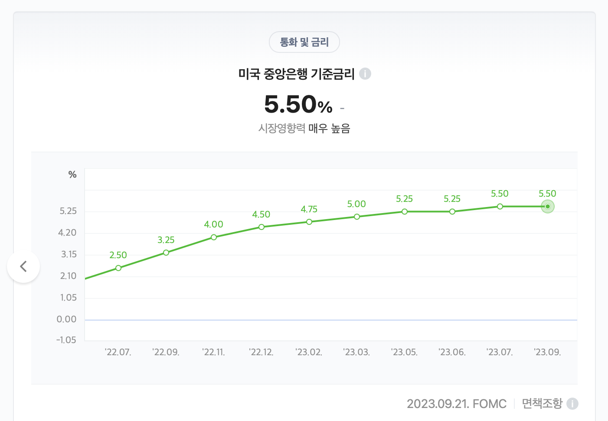This screenshot has height=421, width=608.
Task: Expand details for the '23.06. data marker
Action: click(x=452, y=211)
